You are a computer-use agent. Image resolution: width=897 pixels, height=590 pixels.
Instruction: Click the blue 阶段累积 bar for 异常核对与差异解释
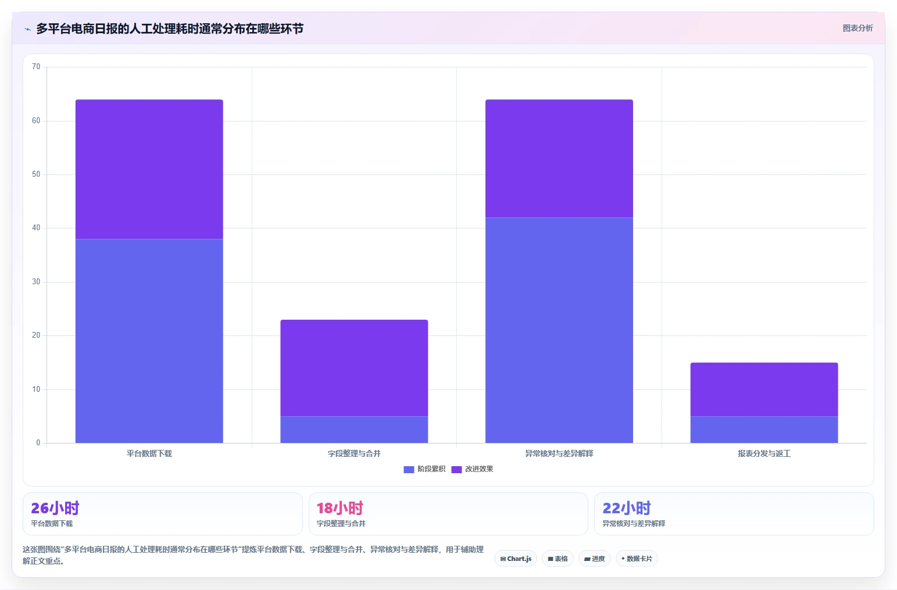click(x=559, y=330)
